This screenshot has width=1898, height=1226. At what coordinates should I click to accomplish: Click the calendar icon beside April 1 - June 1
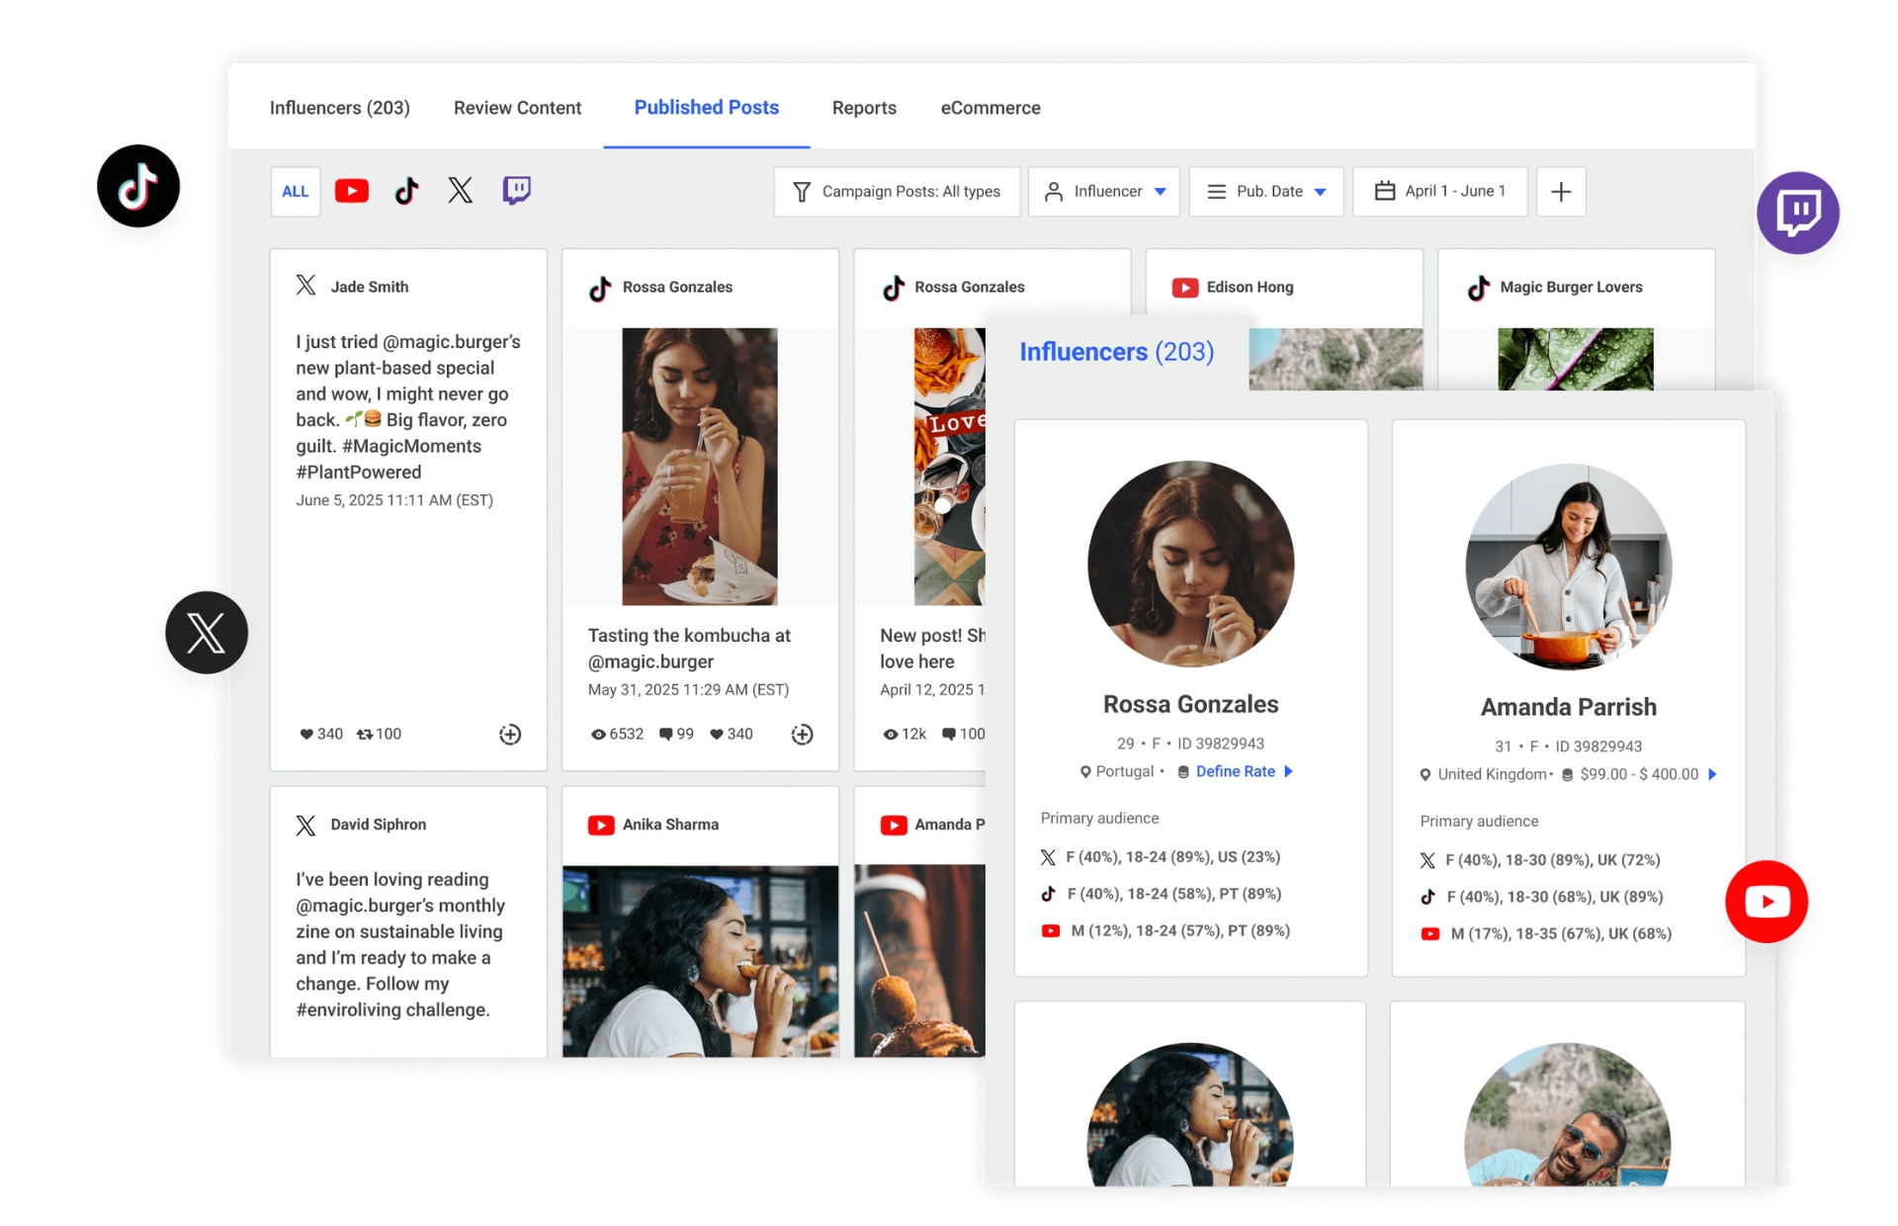1385,191
